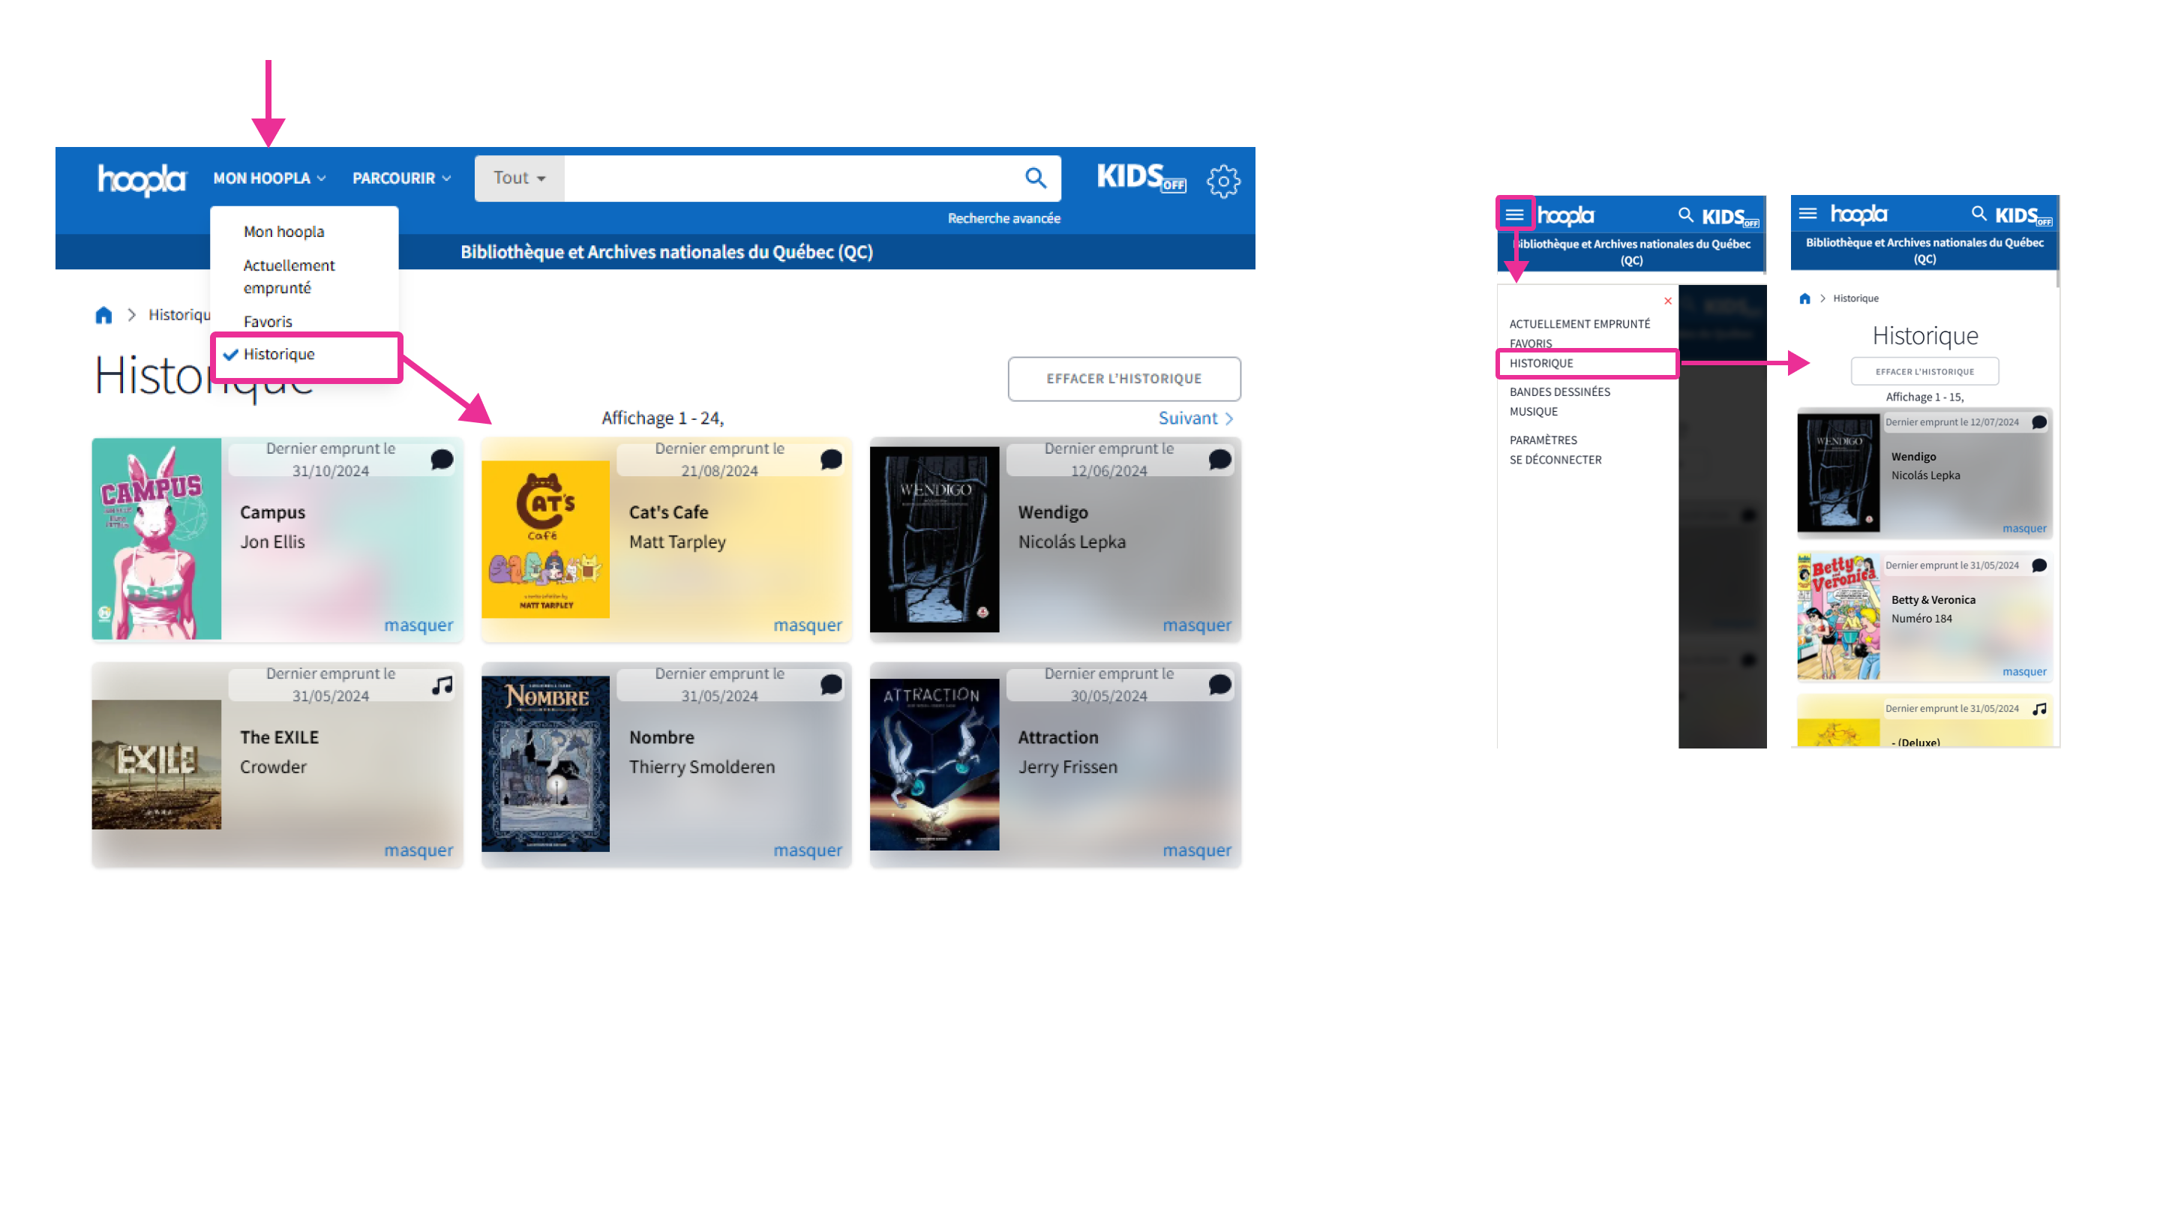2160x1215 pixels.
Task: Select Actuellement emprunté in the dropdown menu
Action: 289,276
